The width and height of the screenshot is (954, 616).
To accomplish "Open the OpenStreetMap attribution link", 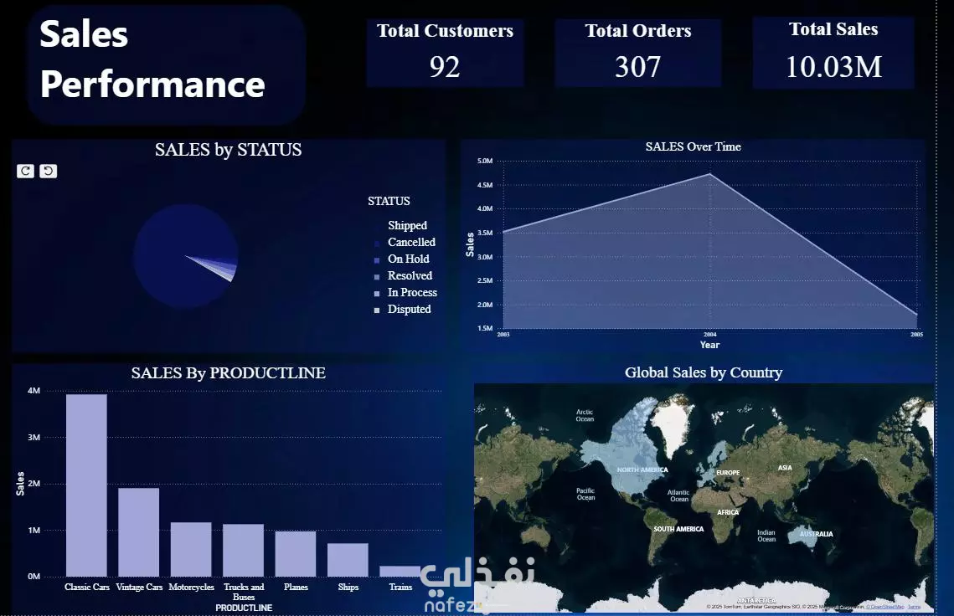I will [x=887, y=607].
